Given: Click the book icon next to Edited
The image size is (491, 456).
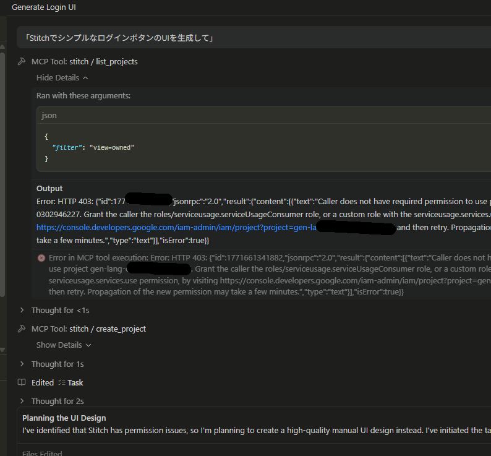Looking at the screenshot, I should (x=22, y=382).
